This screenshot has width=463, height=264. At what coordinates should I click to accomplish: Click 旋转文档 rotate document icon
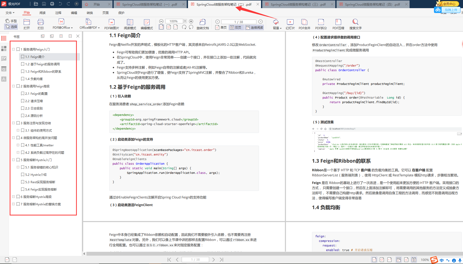[203, 24]
